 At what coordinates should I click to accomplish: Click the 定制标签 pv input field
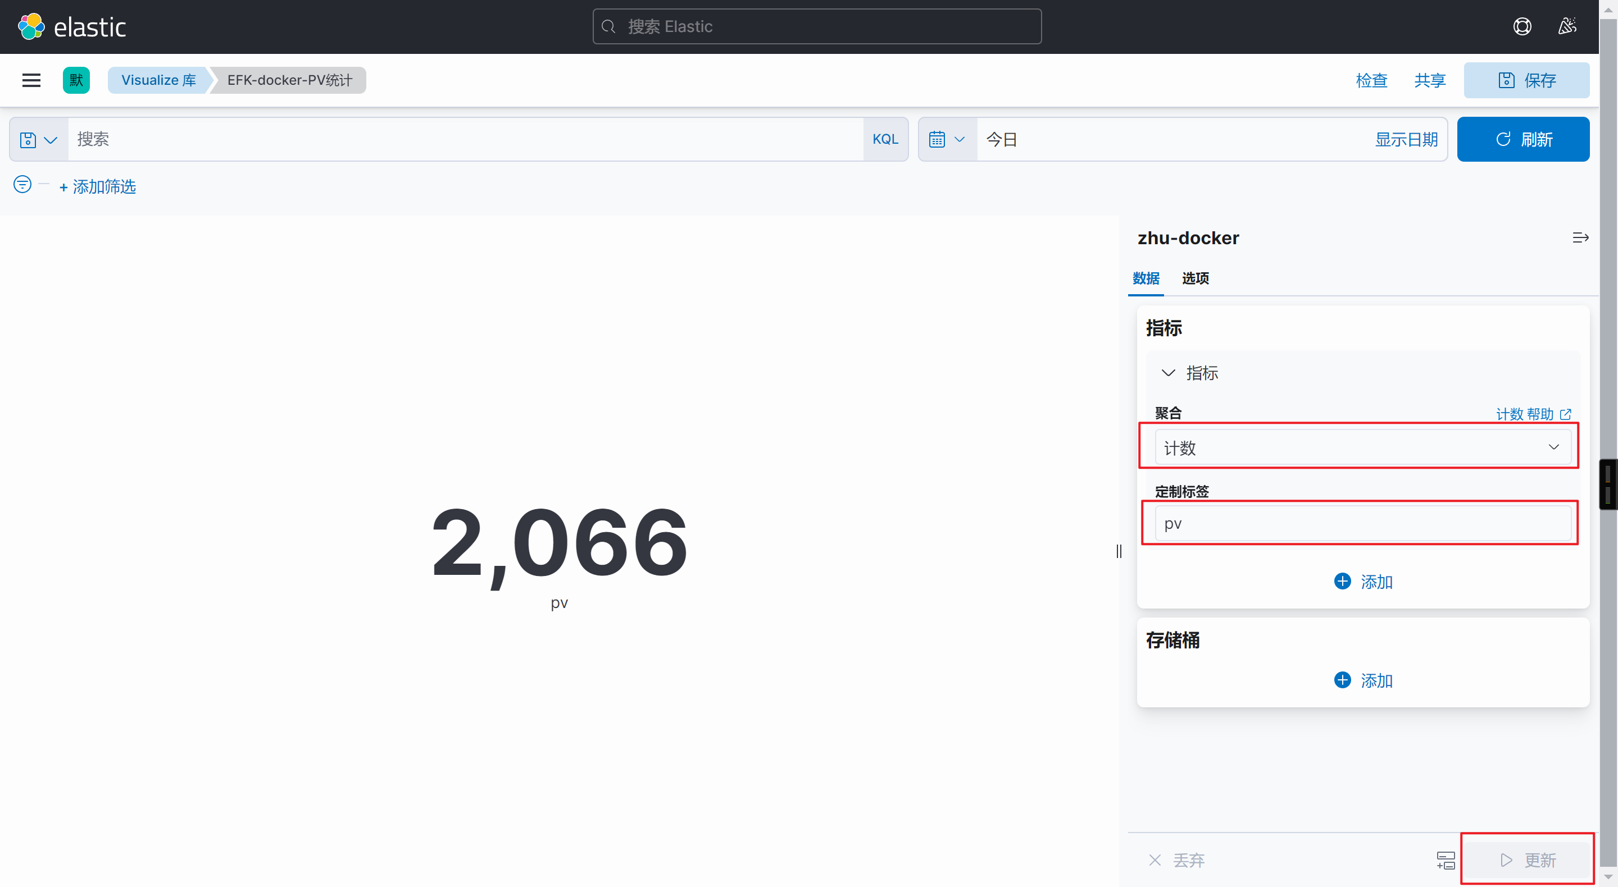click(x=1362, y=523)
